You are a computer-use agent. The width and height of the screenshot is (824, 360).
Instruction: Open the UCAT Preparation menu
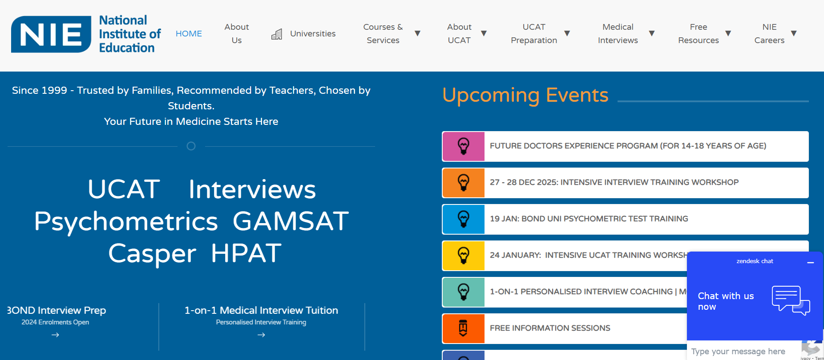(x=534, y=34)
